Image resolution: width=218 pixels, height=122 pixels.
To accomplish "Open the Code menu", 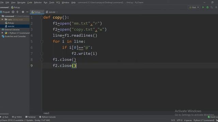I will pyautogui.click(x=30, y=2).
